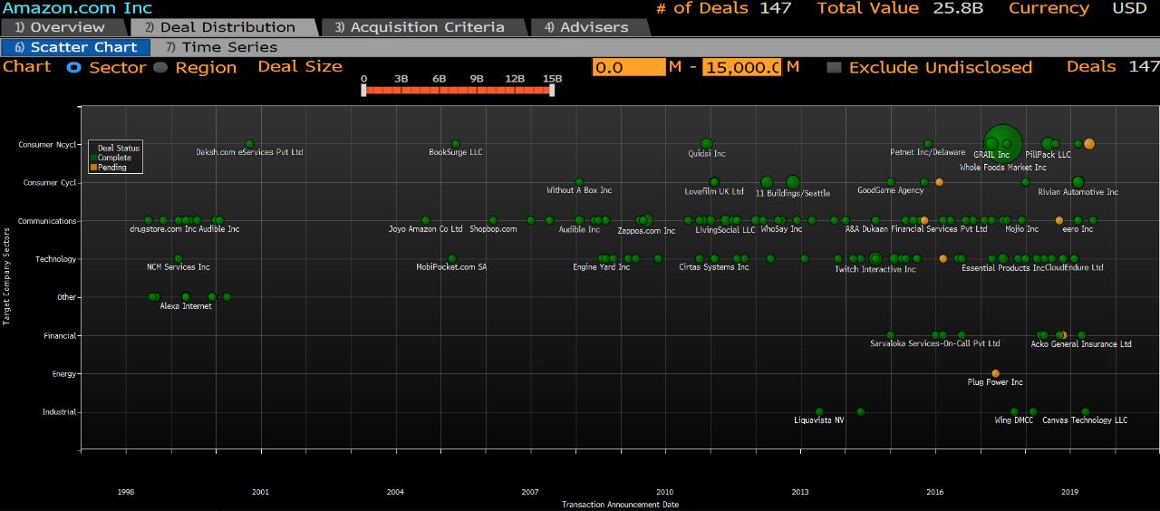Click the maximum deal size field showing 15,000.0
Screen dimensions: 1160x511
click(741, 67)
